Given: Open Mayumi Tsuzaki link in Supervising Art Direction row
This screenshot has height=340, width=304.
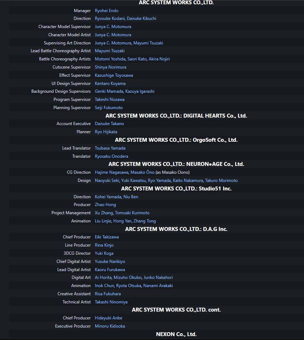Looking at the screenshot, I should tap(148, 43).
